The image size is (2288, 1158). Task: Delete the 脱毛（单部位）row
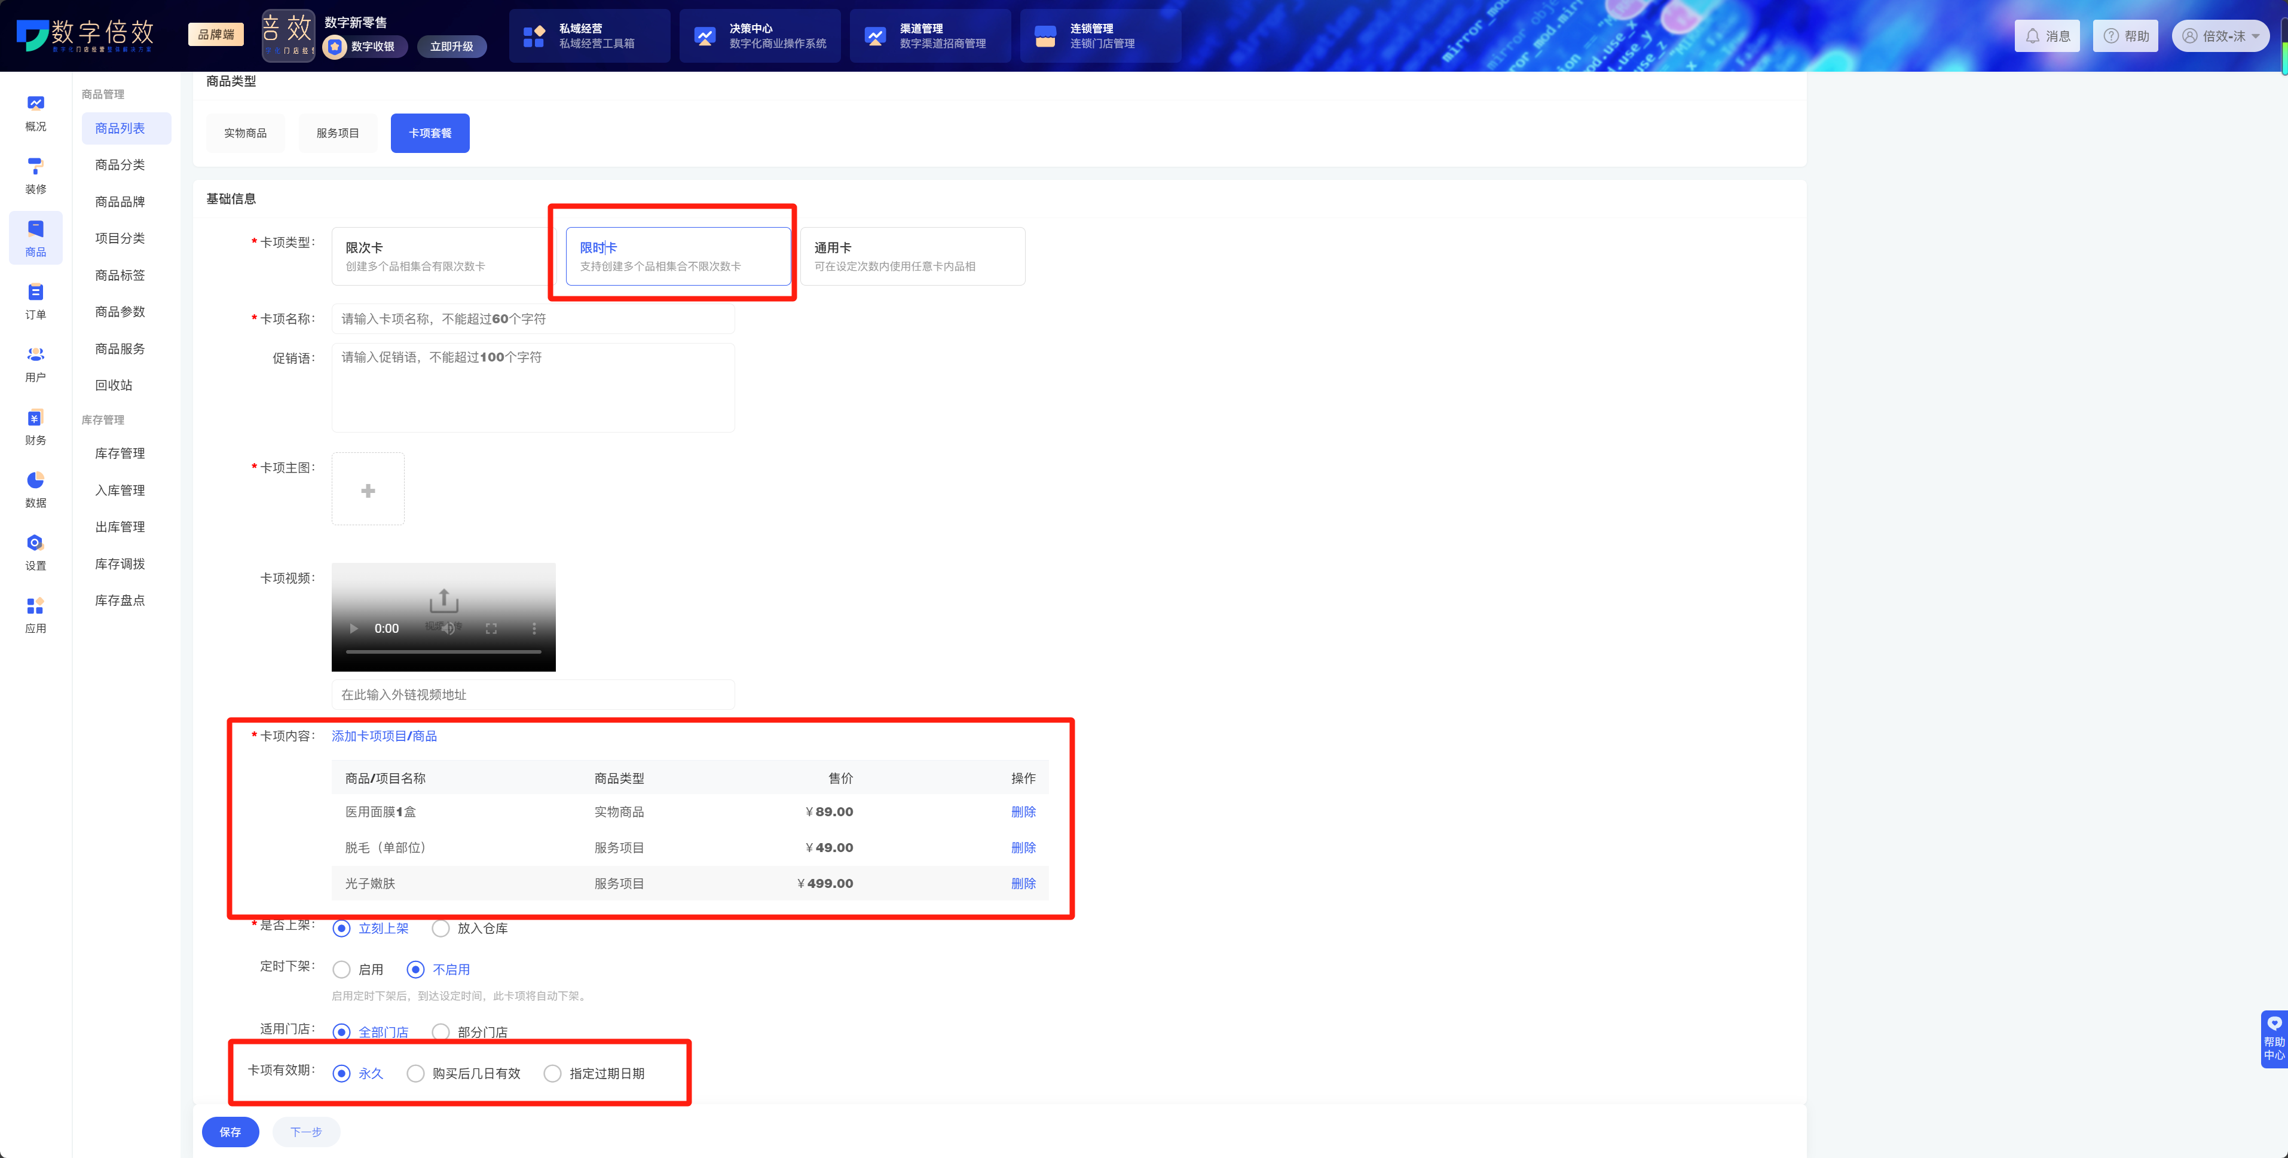(x=1023, y=847)
